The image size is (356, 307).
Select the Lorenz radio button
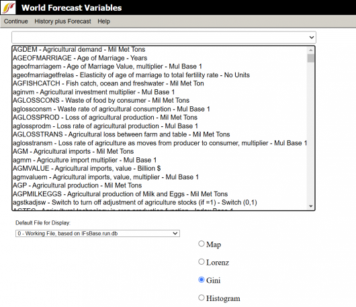[201, 261]
